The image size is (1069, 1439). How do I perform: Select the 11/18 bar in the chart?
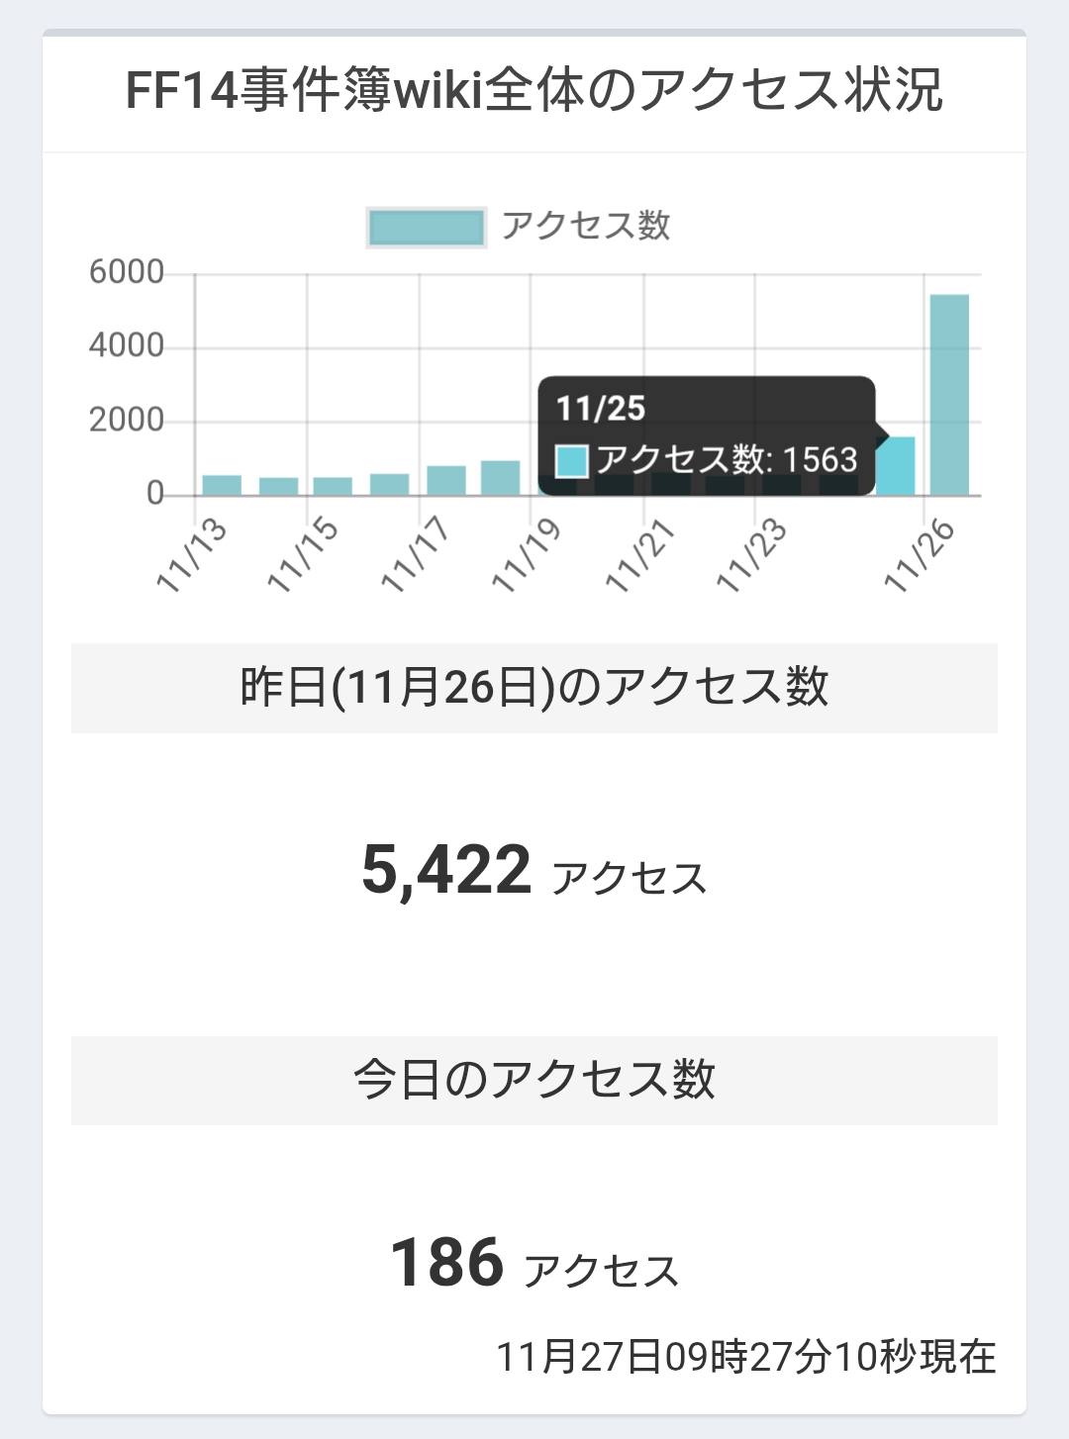pos(501,477)
